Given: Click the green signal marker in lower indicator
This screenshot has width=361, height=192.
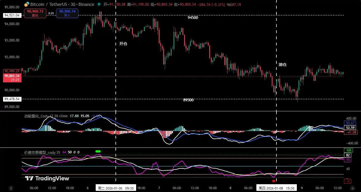Looking at the screenshot, I should [x=98, y=151].
